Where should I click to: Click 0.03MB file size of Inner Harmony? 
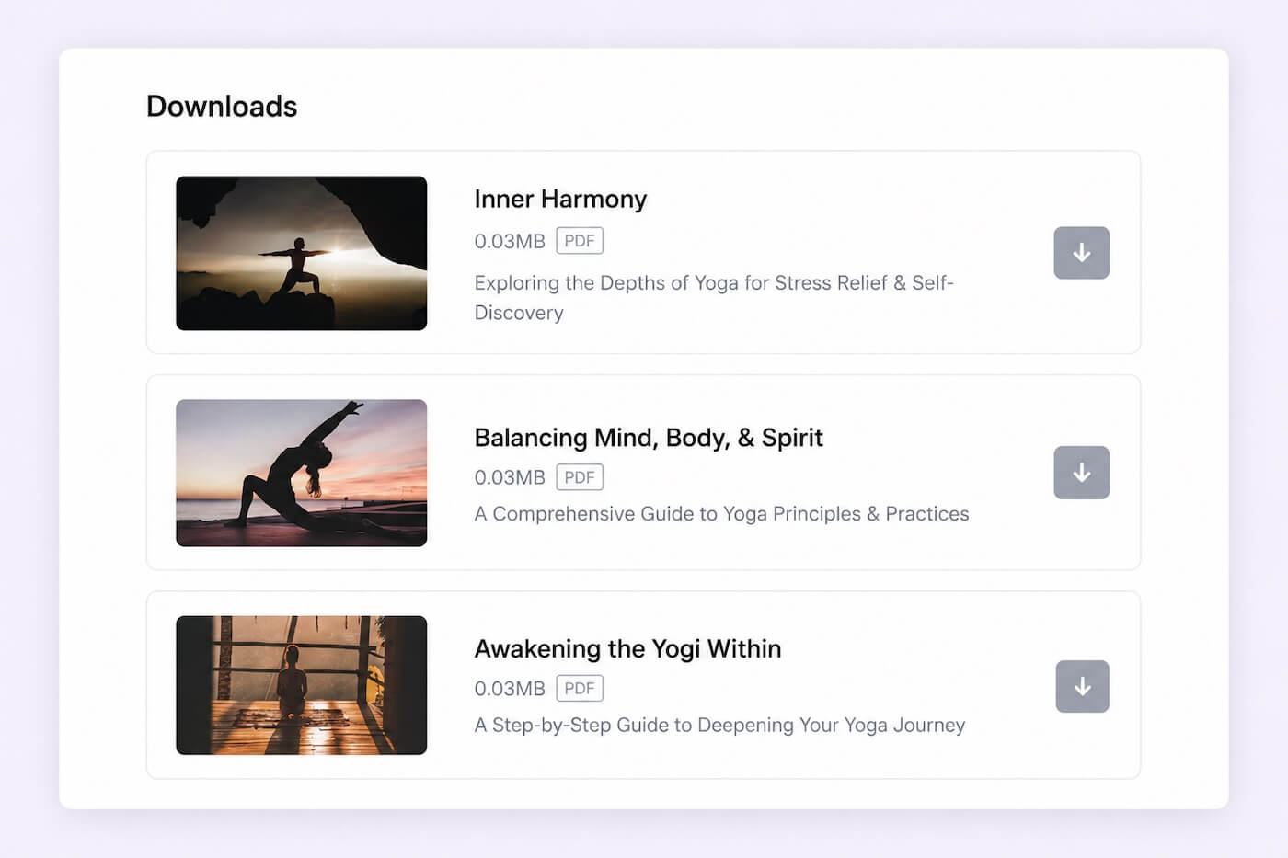click(x=509, y=241)
